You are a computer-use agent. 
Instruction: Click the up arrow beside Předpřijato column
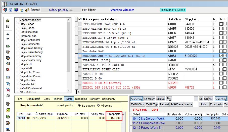coord(123,114)
